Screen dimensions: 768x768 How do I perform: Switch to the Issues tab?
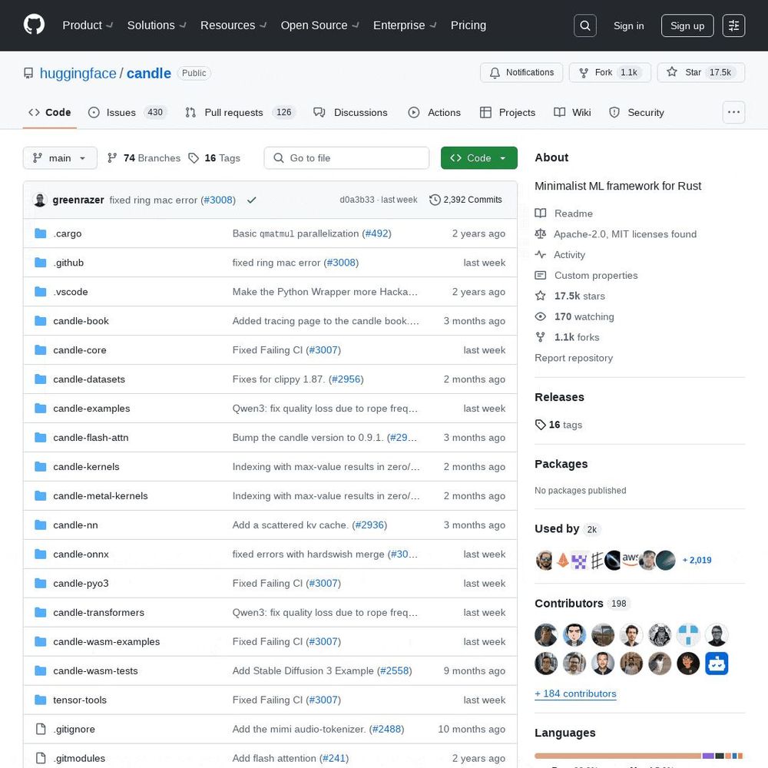127,113
